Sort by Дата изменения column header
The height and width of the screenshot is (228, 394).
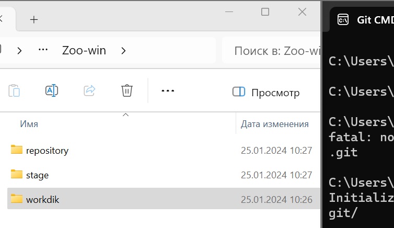click(275, 124)
